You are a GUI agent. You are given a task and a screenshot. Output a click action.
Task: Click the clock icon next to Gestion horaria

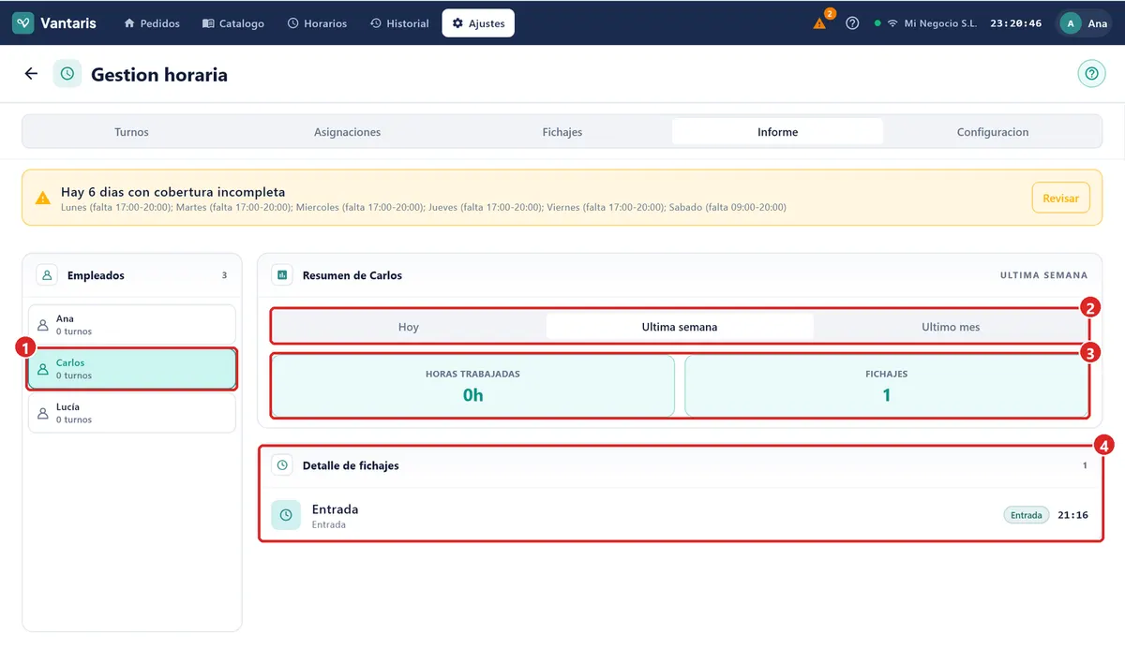point(67,74)
